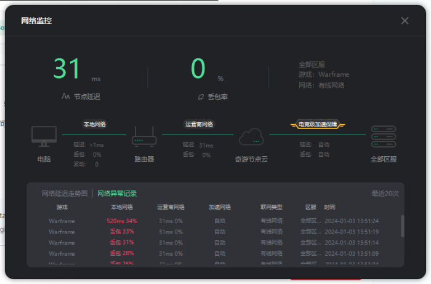This screenshot has height=284, width=431.
Task: Click 有线网络 in the 13:51:19 row
Action: click(272, 232)
